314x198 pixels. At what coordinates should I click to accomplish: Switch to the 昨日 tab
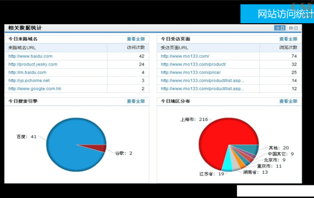(x=293, y=28)
